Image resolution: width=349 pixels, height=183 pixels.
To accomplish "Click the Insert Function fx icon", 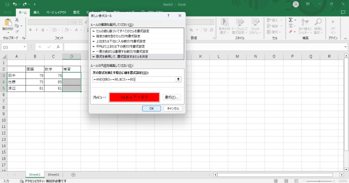I will 58,47.
